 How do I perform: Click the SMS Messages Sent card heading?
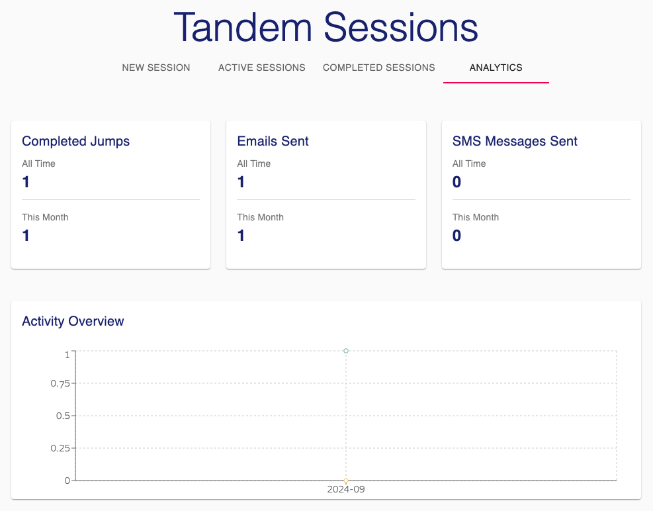pyautogui.click(x=515, y=141)
